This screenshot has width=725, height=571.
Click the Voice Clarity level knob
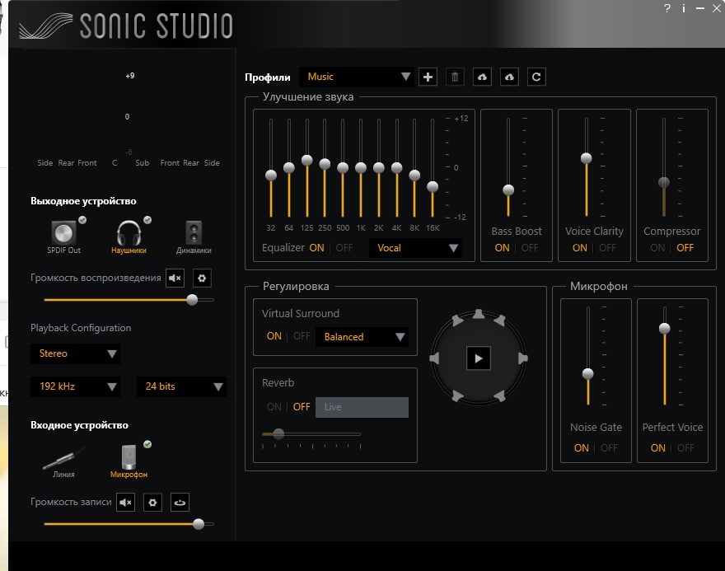[587, 158]
